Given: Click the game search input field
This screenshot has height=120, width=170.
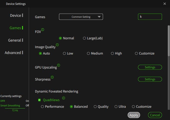Looking at the screenshot, I should [150, 17].
